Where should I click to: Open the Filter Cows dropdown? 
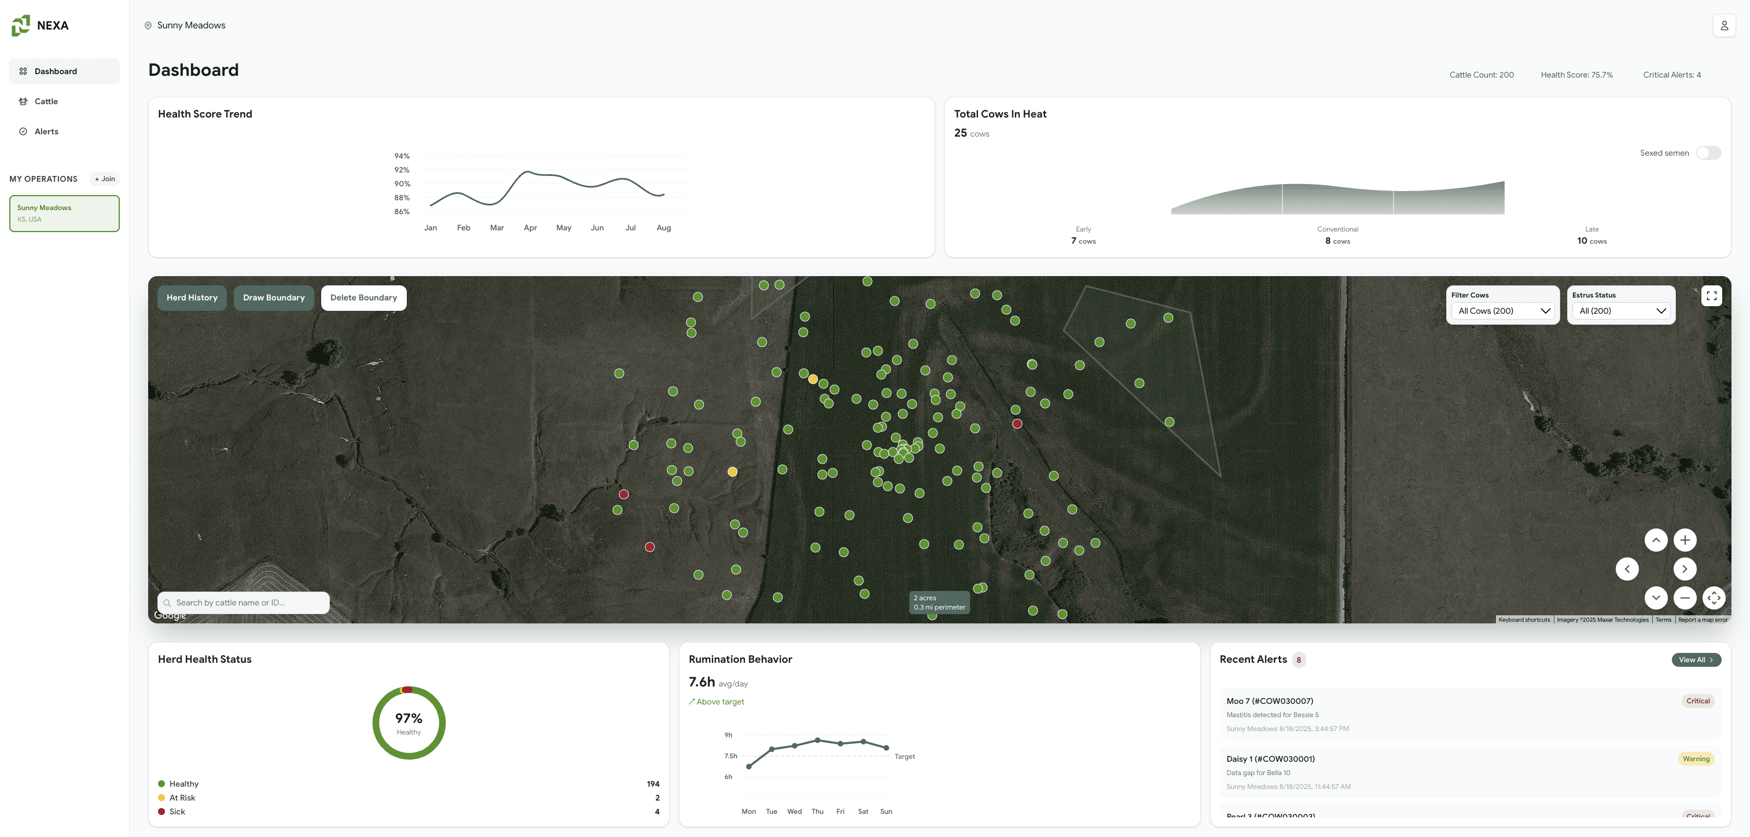(1503, 311)
